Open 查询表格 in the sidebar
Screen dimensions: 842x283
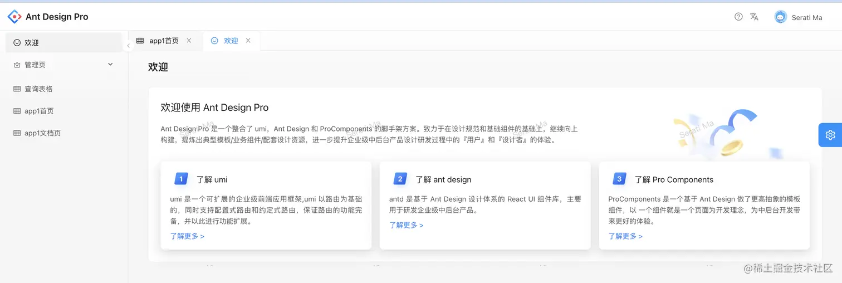pos(63,89)
